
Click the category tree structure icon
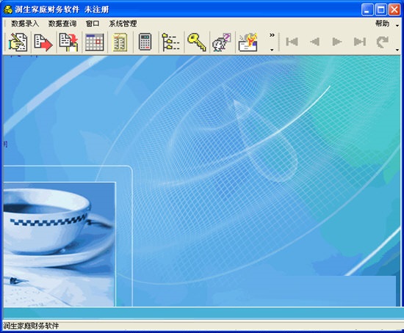pyautogui.click(x=171, y=42)
